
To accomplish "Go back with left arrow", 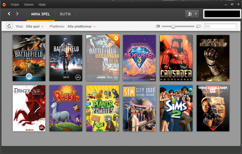I will point(9,14).
